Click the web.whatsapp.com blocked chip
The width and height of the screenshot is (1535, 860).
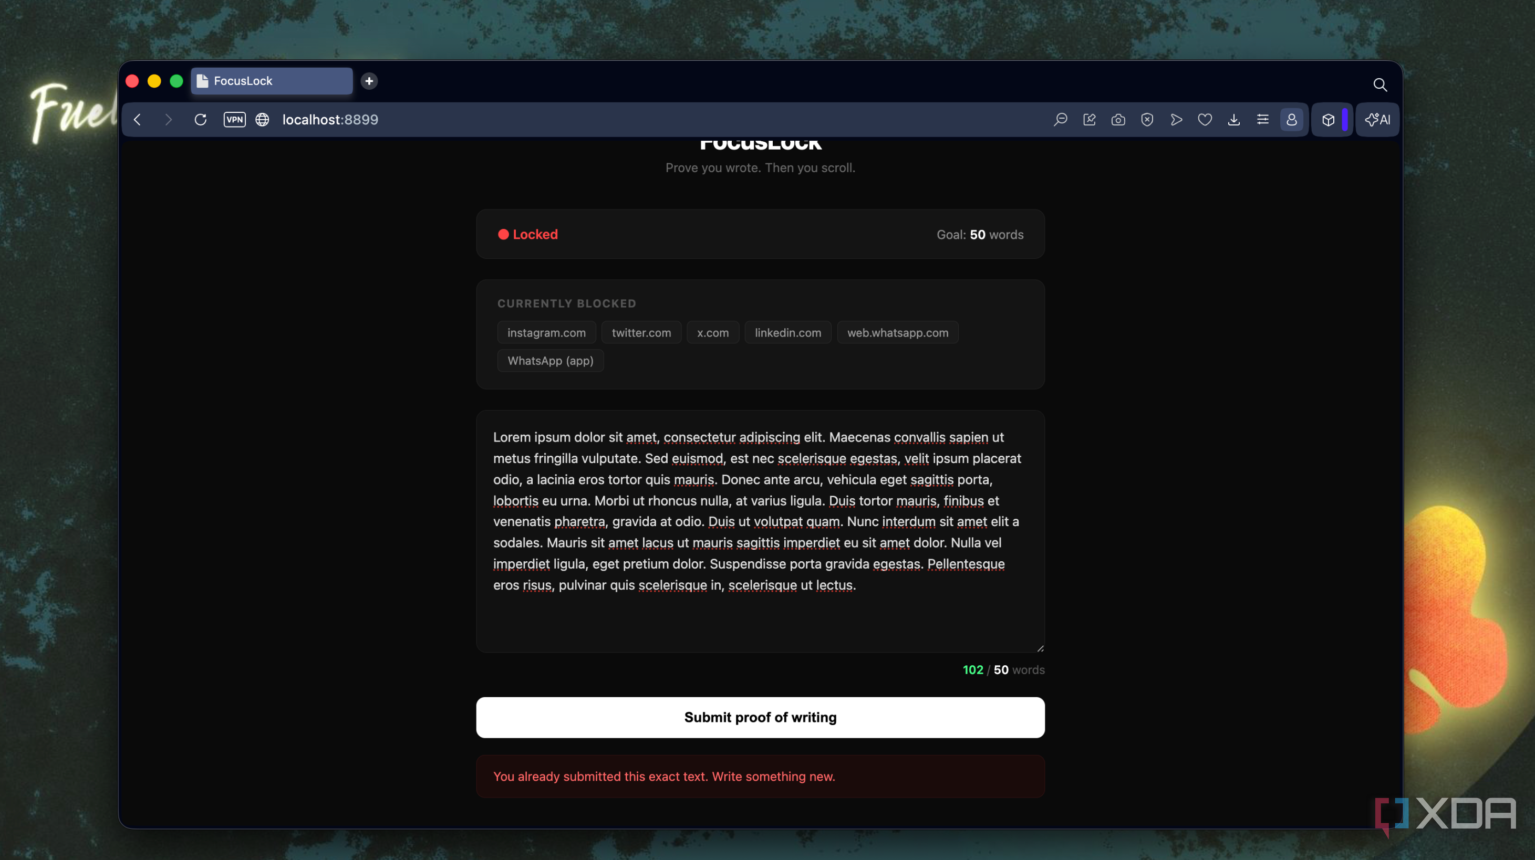[897, 332]
